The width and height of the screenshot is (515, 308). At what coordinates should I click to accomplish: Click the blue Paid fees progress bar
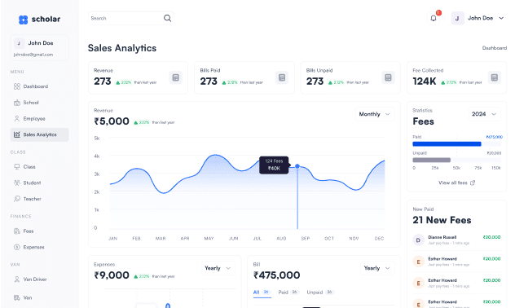pos(447,144)
